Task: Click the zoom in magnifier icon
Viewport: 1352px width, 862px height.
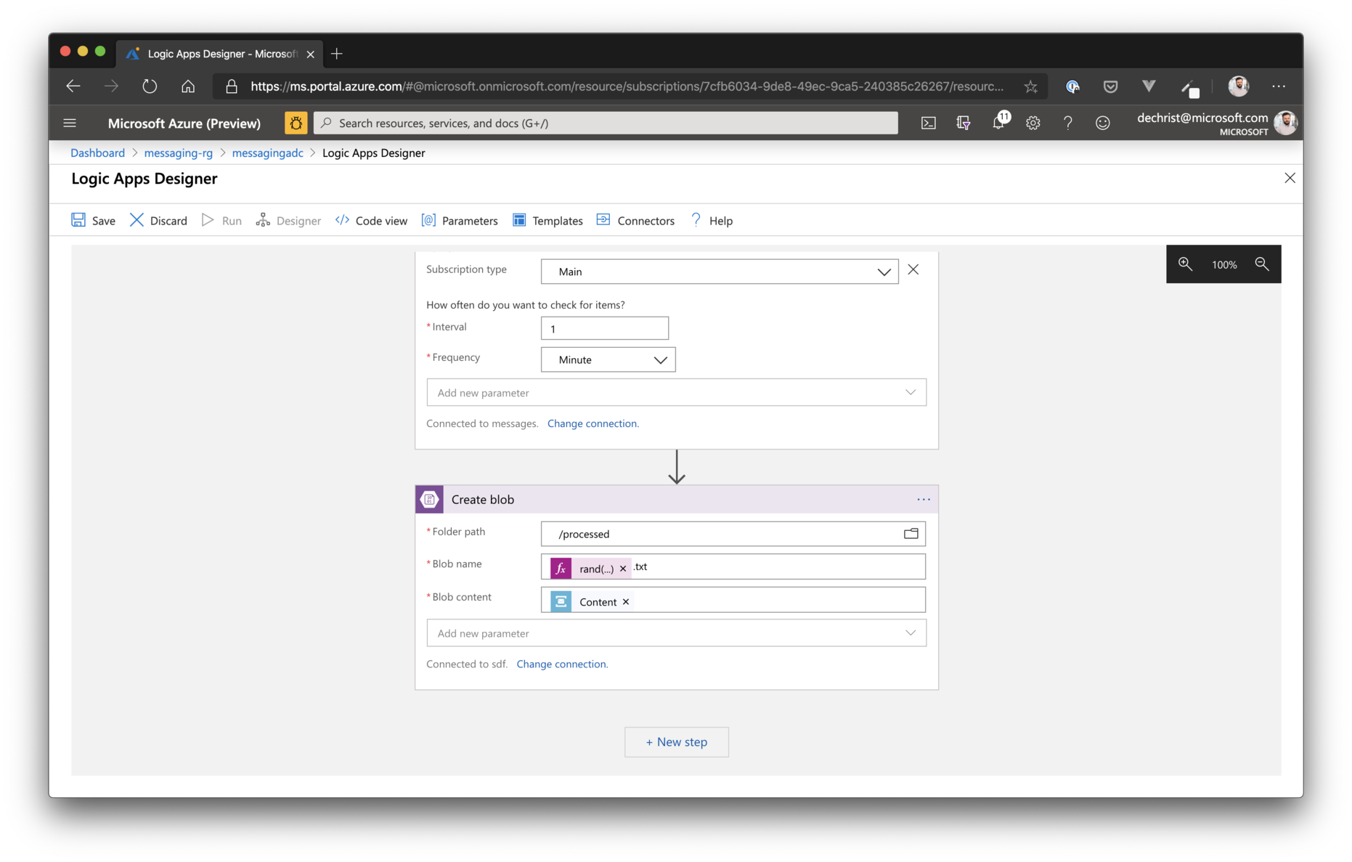Action: [x=1185, y=264]
